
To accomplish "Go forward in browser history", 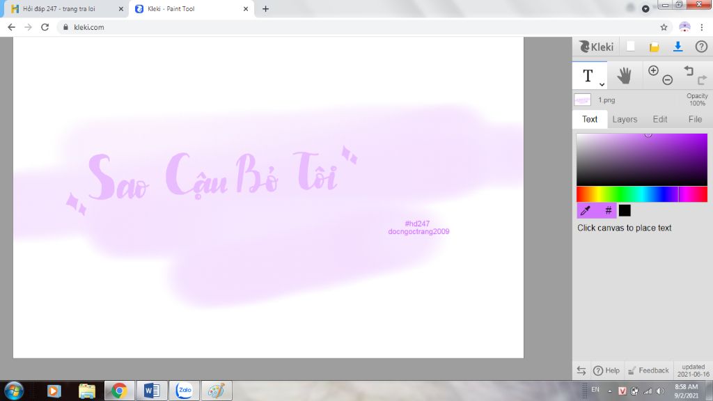I will click(28, 27).
